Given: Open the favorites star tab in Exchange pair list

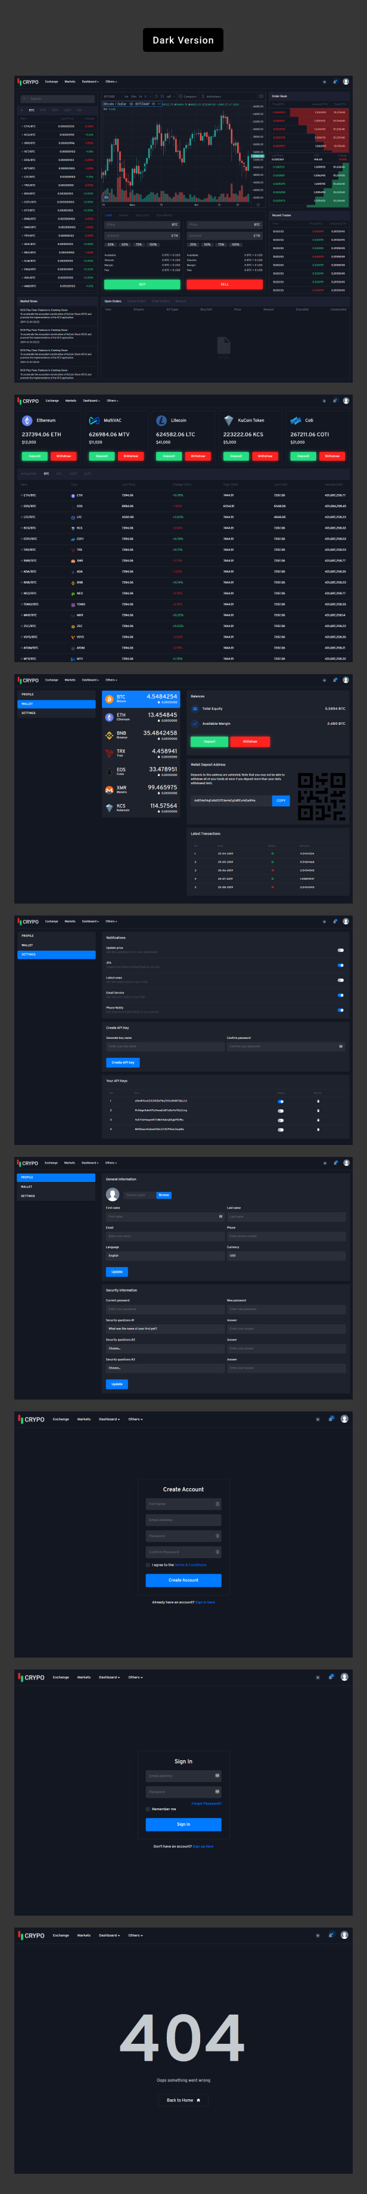Looking at the screenshot, I should point(23,110).
